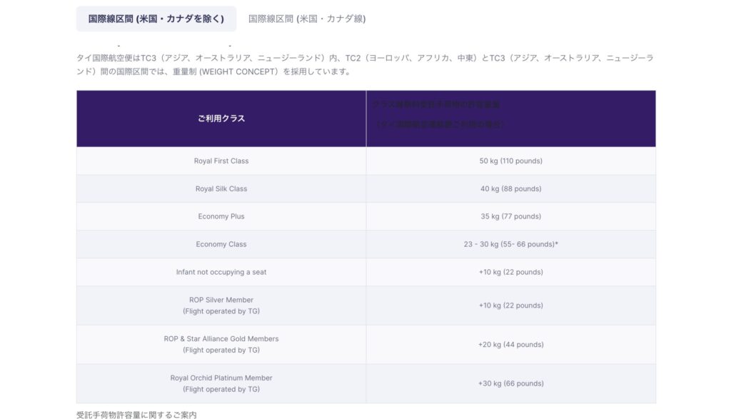Switch to the 国際線区間 (米国・カナダ線) tab

tap(307, 19)
